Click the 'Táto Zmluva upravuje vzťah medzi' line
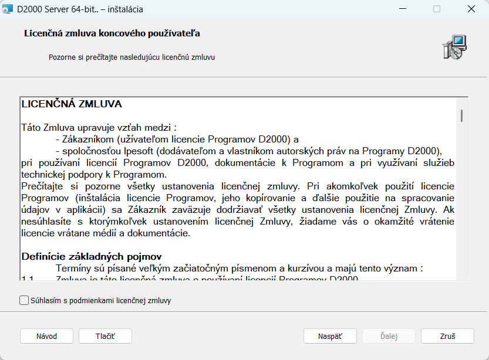This screenshot has width=489, height=360. pyautogui.click(x=99, y=127)
